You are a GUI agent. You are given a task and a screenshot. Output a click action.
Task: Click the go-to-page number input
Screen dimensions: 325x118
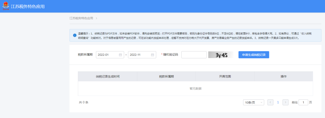click(303, 102)
